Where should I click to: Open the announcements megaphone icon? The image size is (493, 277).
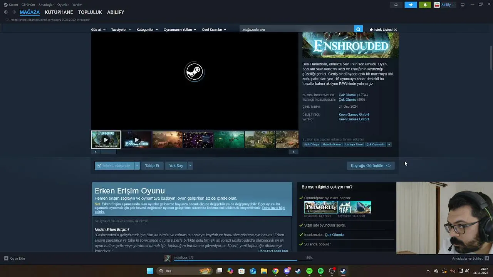(x=411, y=5)
